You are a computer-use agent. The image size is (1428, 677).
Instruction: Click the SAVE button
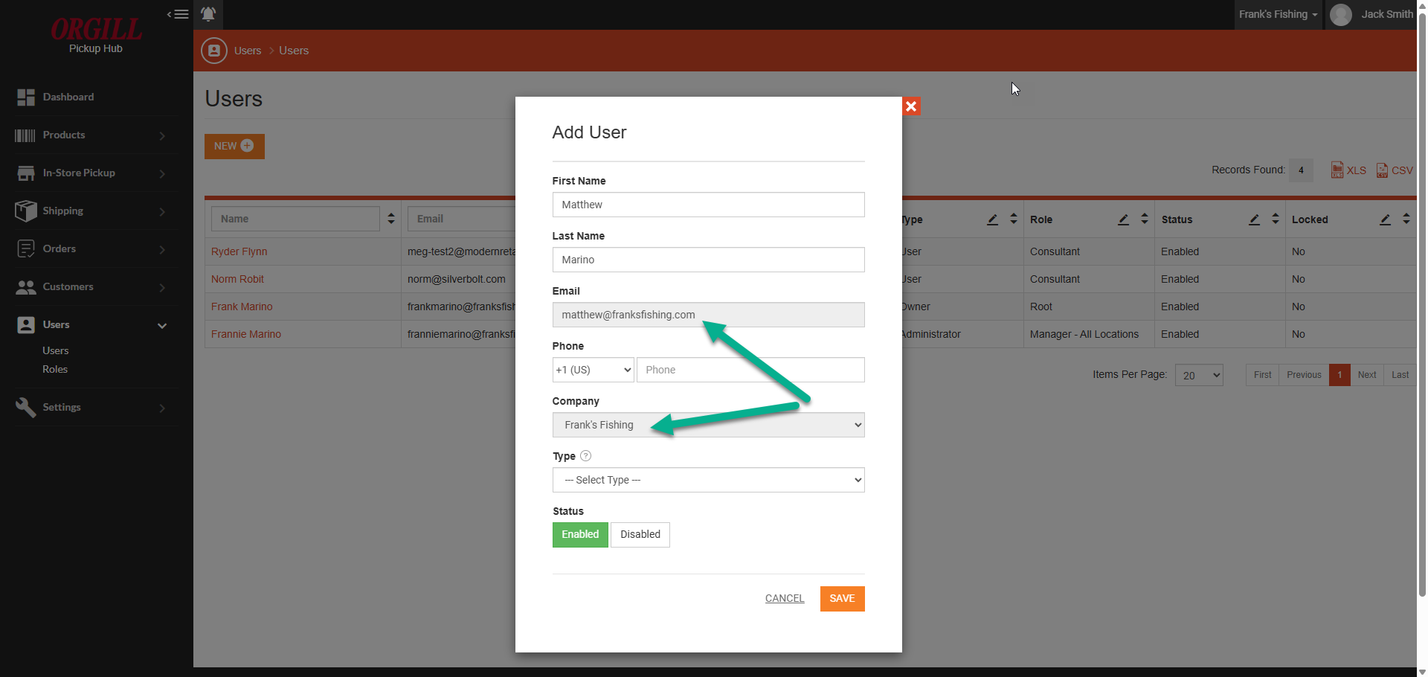pyautogui.click(x=842, y=599)
